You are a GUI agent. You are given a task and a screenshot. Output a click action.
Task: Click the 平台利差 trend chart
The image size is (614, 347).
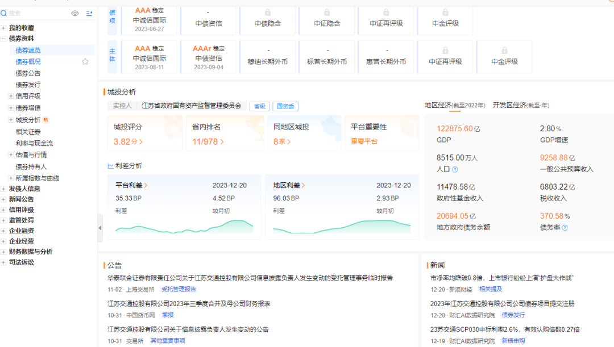(x=184, y=227)
